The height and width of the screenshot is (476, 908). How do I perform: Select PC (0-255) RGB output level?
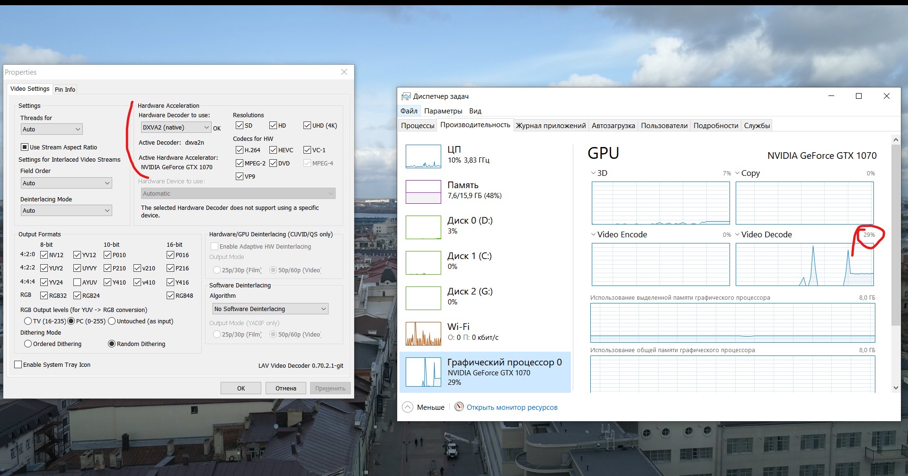[x=71, y=321]
